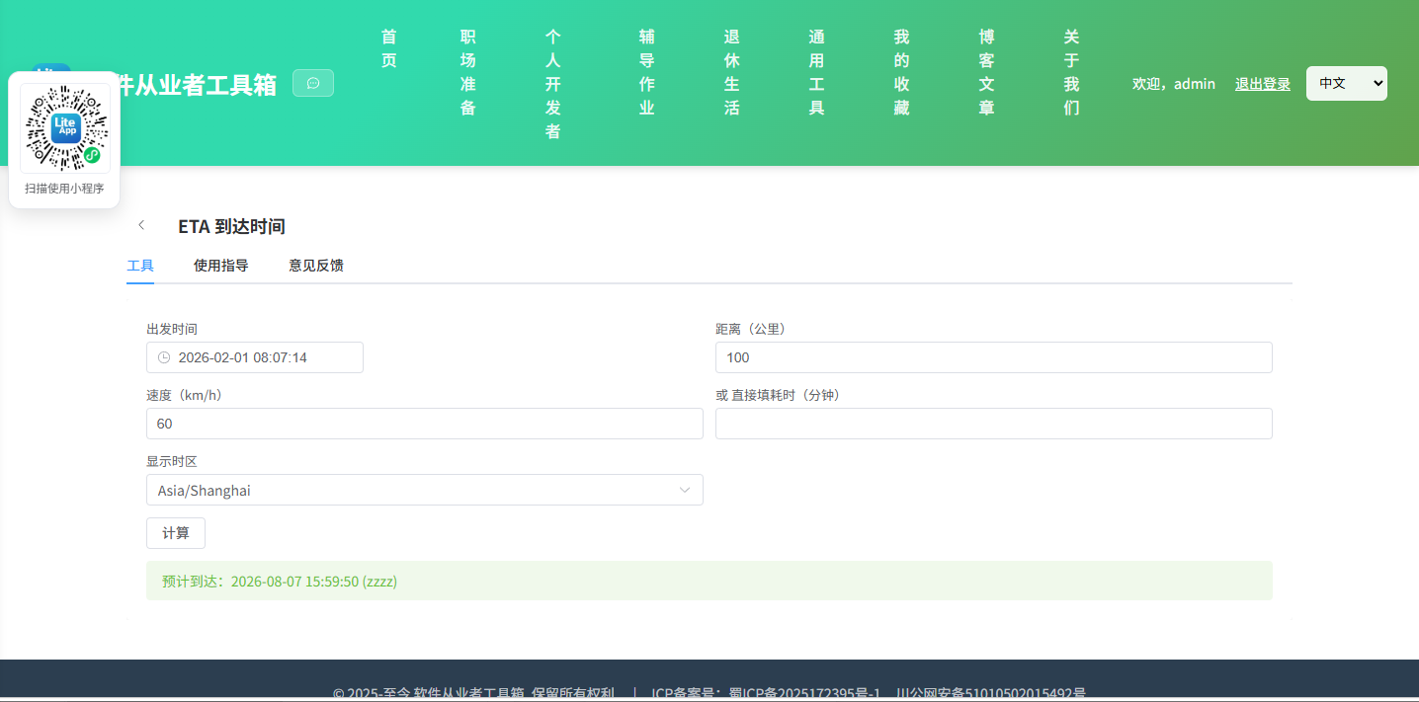This screenshot has width=1419, height=702.
Task: Select the 工具 tab
Action: [x=140, y=266]
